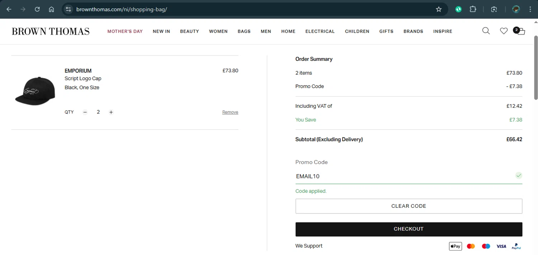Image resolution: width=538 pixels, height=255 pixels.
Task: Click the page vertical scrollbar
Action: (536, 68)
